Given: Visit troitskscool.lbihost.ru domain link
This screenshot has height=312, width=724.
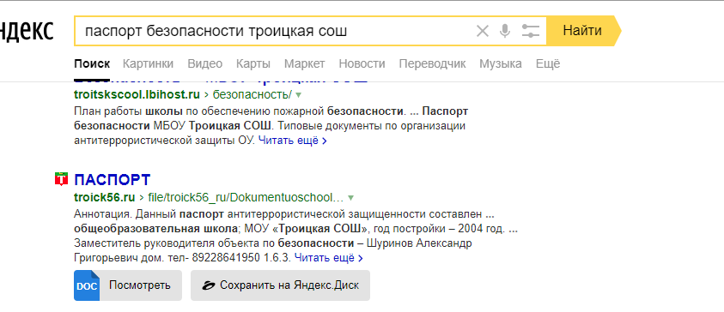Looking at the screenshot, I should pyautogui.click(x=137, y=94).
